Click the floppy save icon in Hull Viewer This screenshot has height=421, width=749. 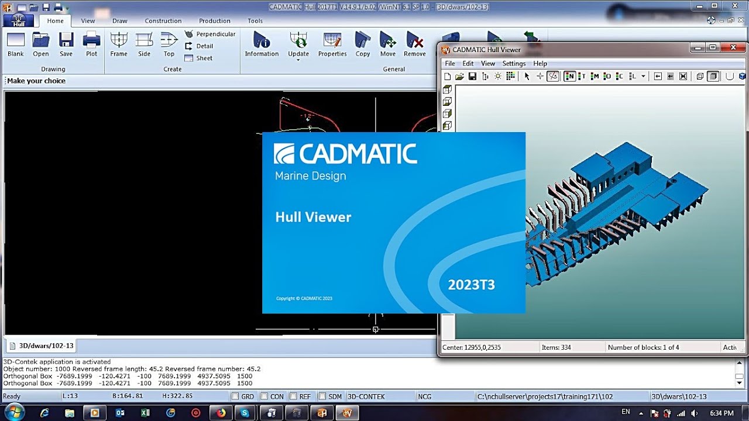click(472, 76)
